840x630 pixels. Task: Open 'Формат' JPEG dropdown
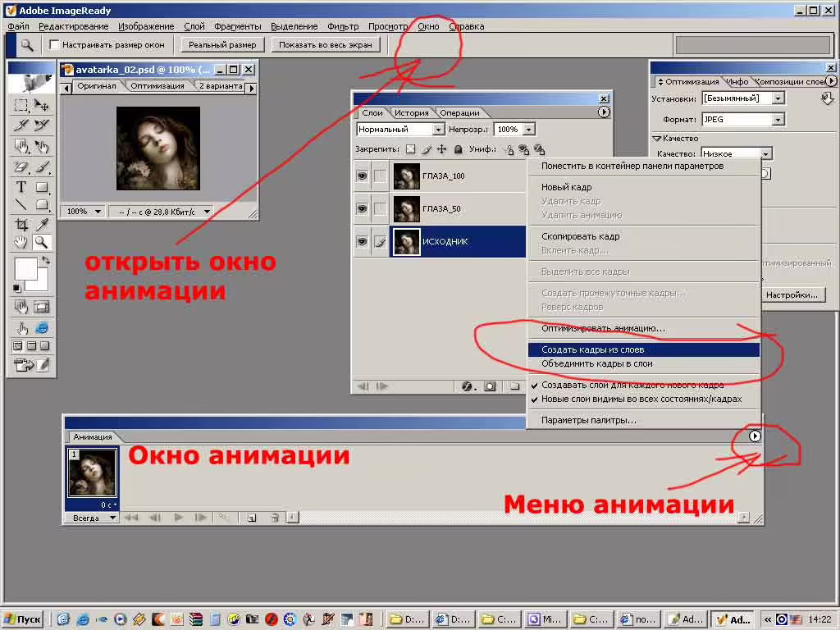coord(778,120)
